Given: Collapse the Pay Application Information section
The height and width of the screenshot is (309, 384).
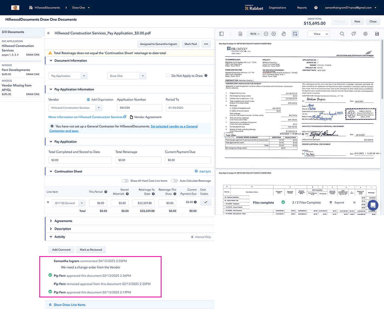Looking at the screenshot, I should click(51, 89).
